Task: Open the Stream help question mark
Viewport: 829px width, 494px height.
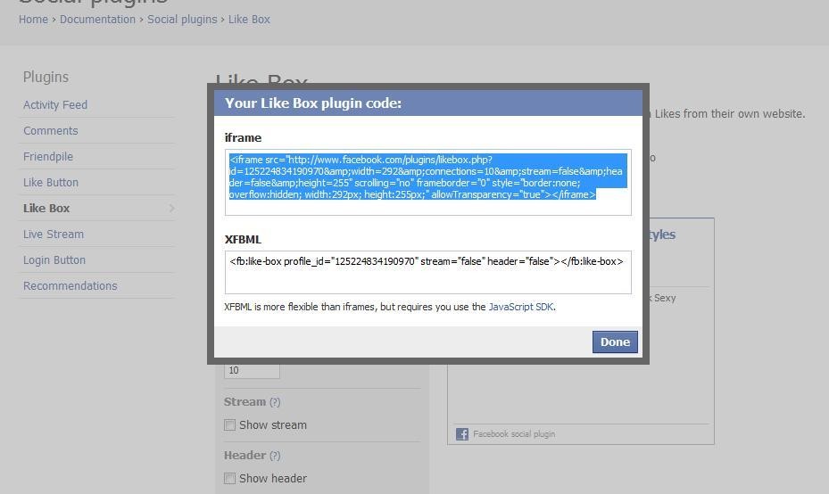Action: (x=275, y=402)
